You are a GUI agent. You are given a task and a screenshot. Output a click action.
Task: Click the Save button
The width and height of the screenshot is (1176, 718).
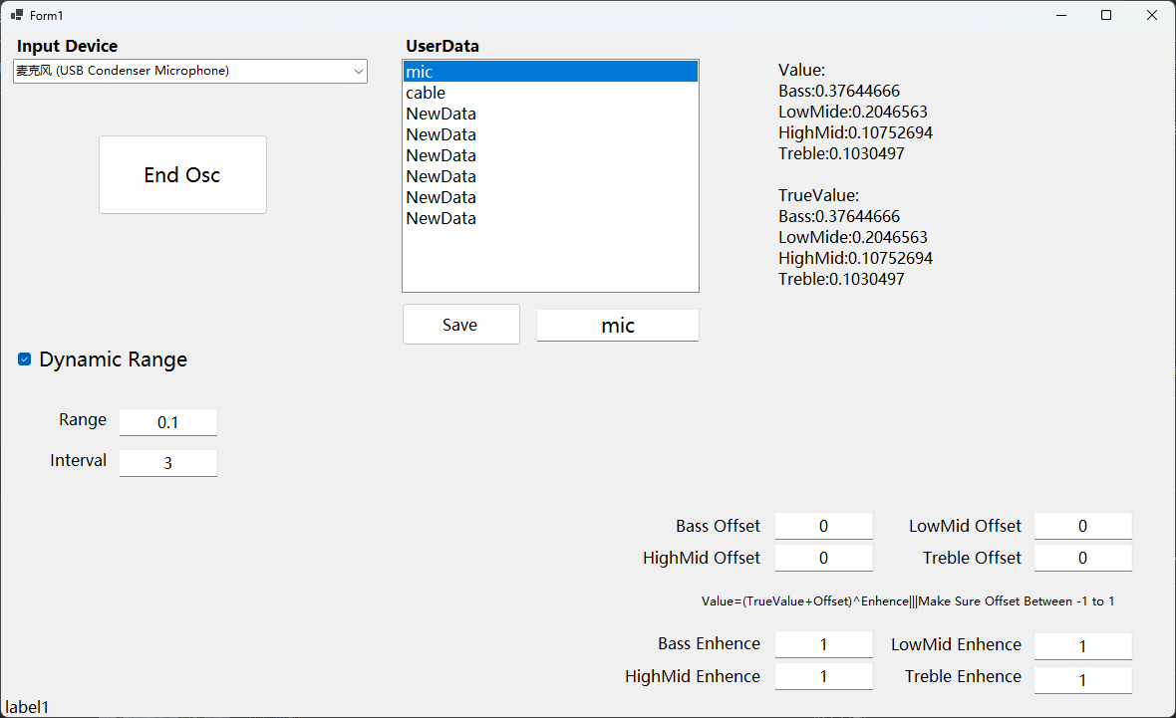point(460,325)
